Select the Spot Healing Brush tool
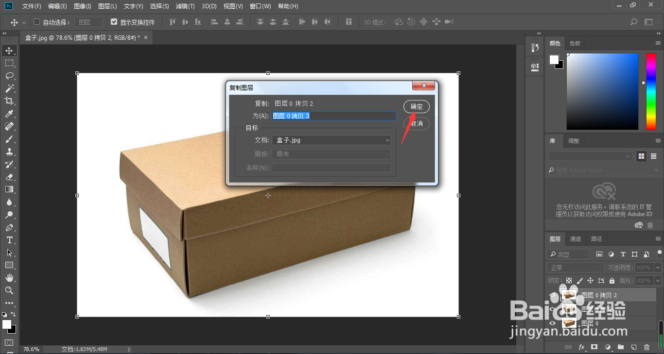The image size is (664, 354). (x=9, y=126)
